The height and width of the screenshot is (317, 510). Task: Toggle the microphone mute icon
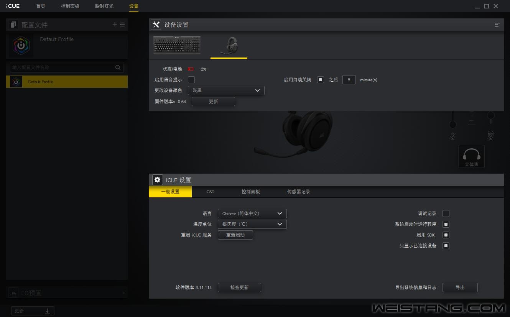[452, 136]
